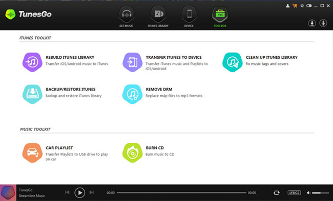Click the 'TunesGo' track title in player
Image resolution: width=333 pixels, height=201 pixels.
pyautogui.click(x=26, y=190)
